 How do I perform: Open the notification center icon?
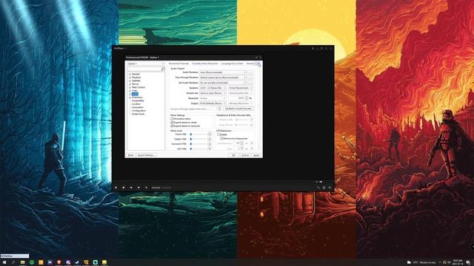(x=468, y=262)
